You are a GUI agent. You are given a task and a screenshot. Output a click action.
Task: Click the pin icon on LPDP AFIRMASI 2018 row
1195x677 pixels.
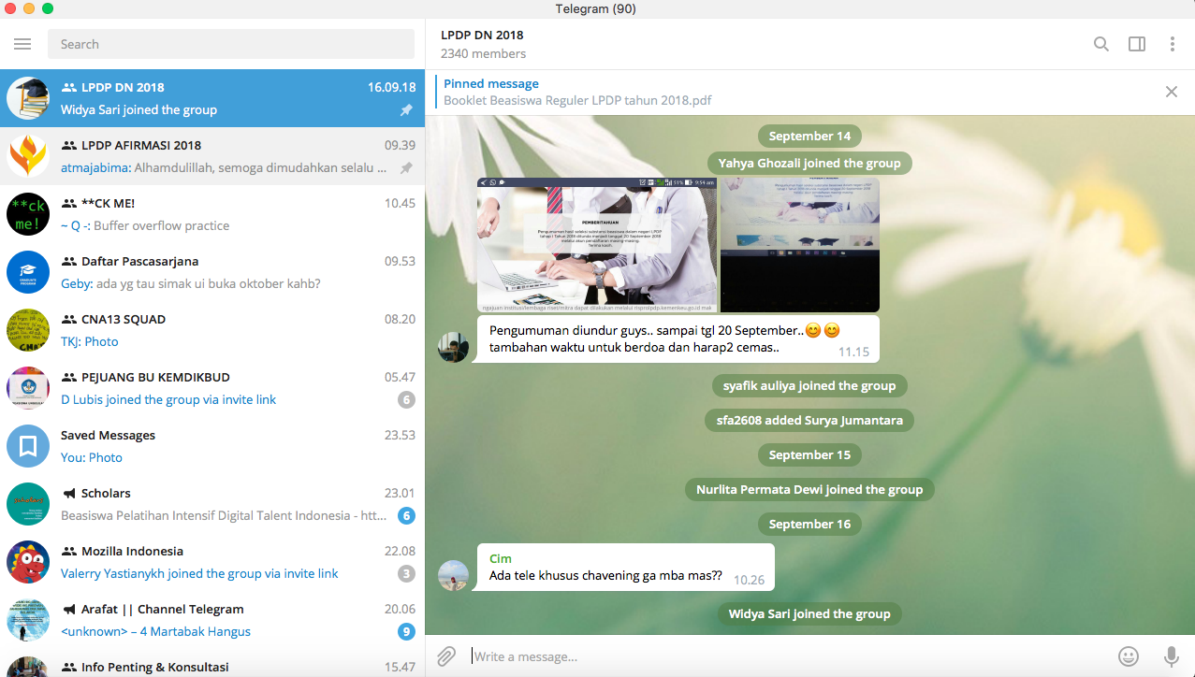tap(406, 168)
